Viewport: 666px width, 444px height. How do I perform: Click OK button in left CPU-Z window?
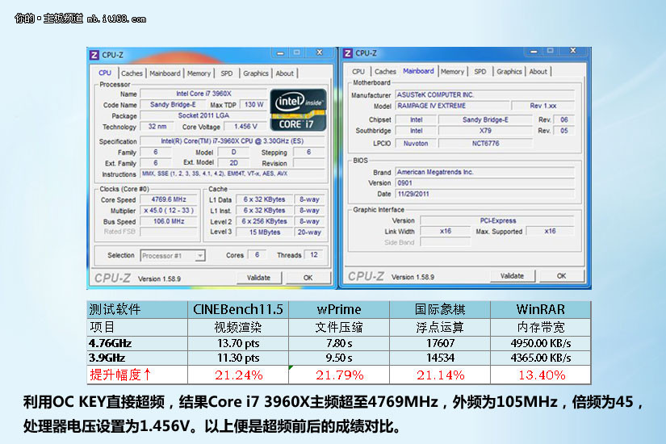point(308,278)
